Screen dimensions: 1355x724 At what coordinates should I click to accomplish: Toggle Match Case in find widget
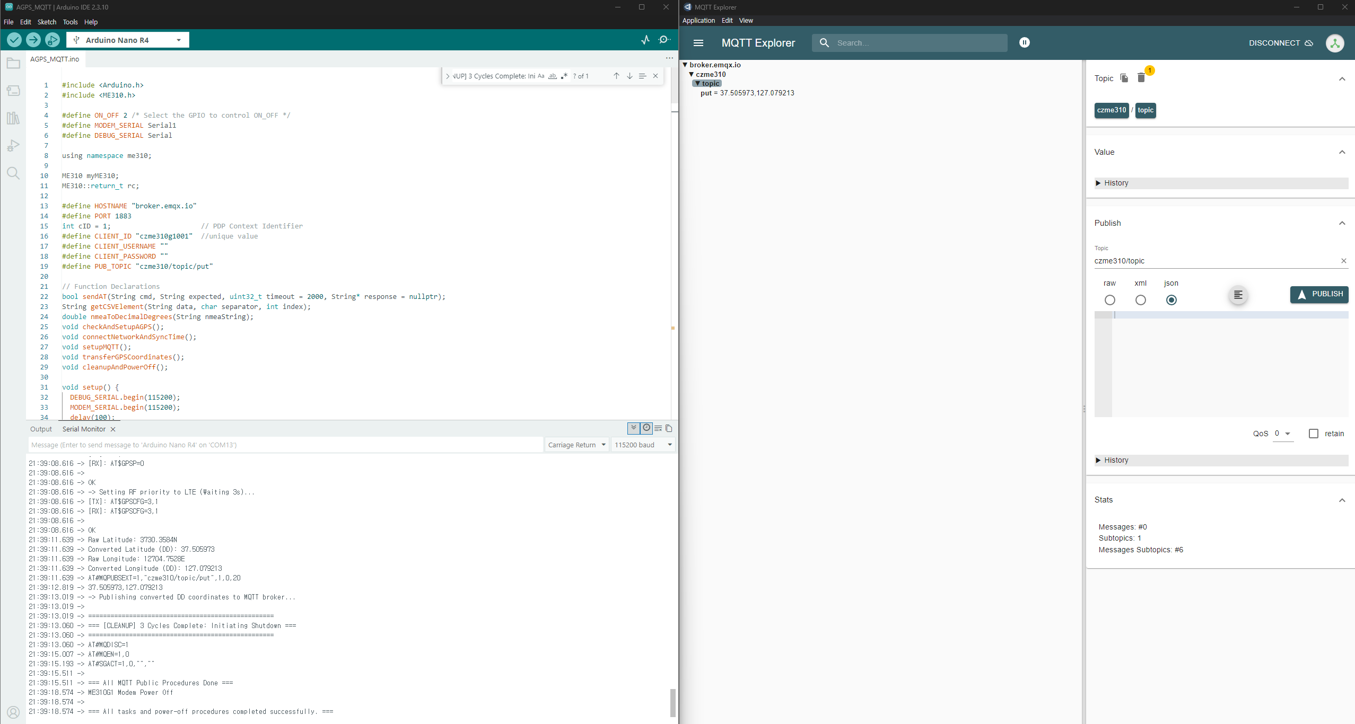(541, 76)
